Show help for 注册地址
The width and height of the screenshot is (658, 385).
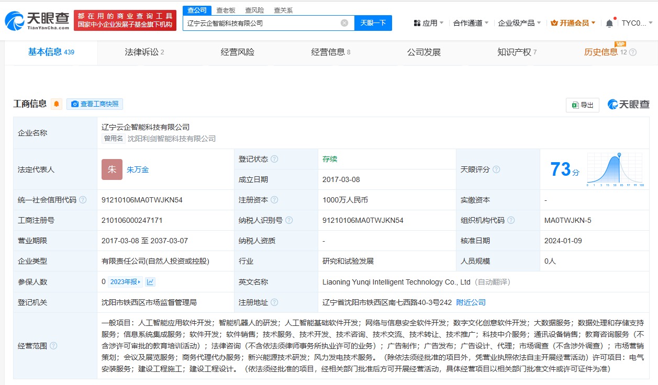point(274,302)
